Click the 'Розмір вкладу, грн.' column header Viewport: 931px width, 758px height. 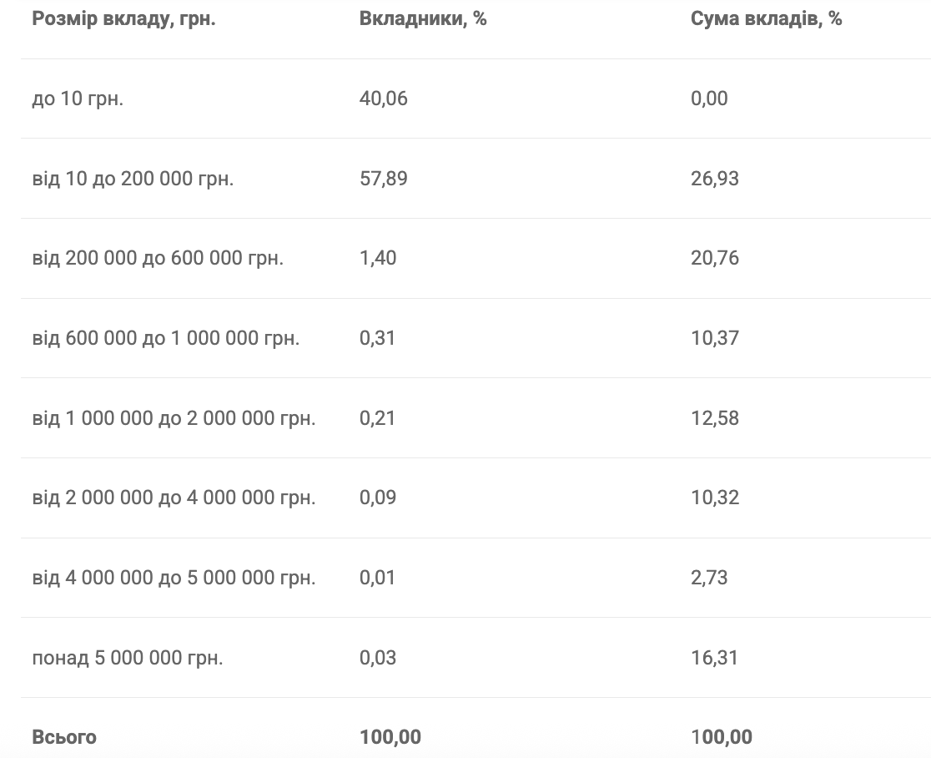coord(123,19)
